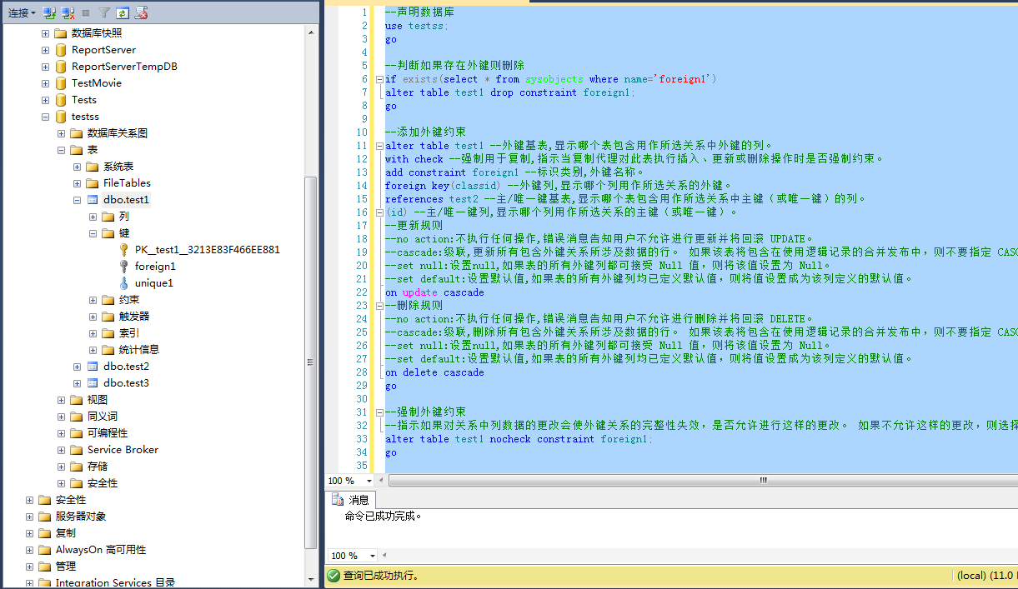Select the unique1 key item

point(153,283)
